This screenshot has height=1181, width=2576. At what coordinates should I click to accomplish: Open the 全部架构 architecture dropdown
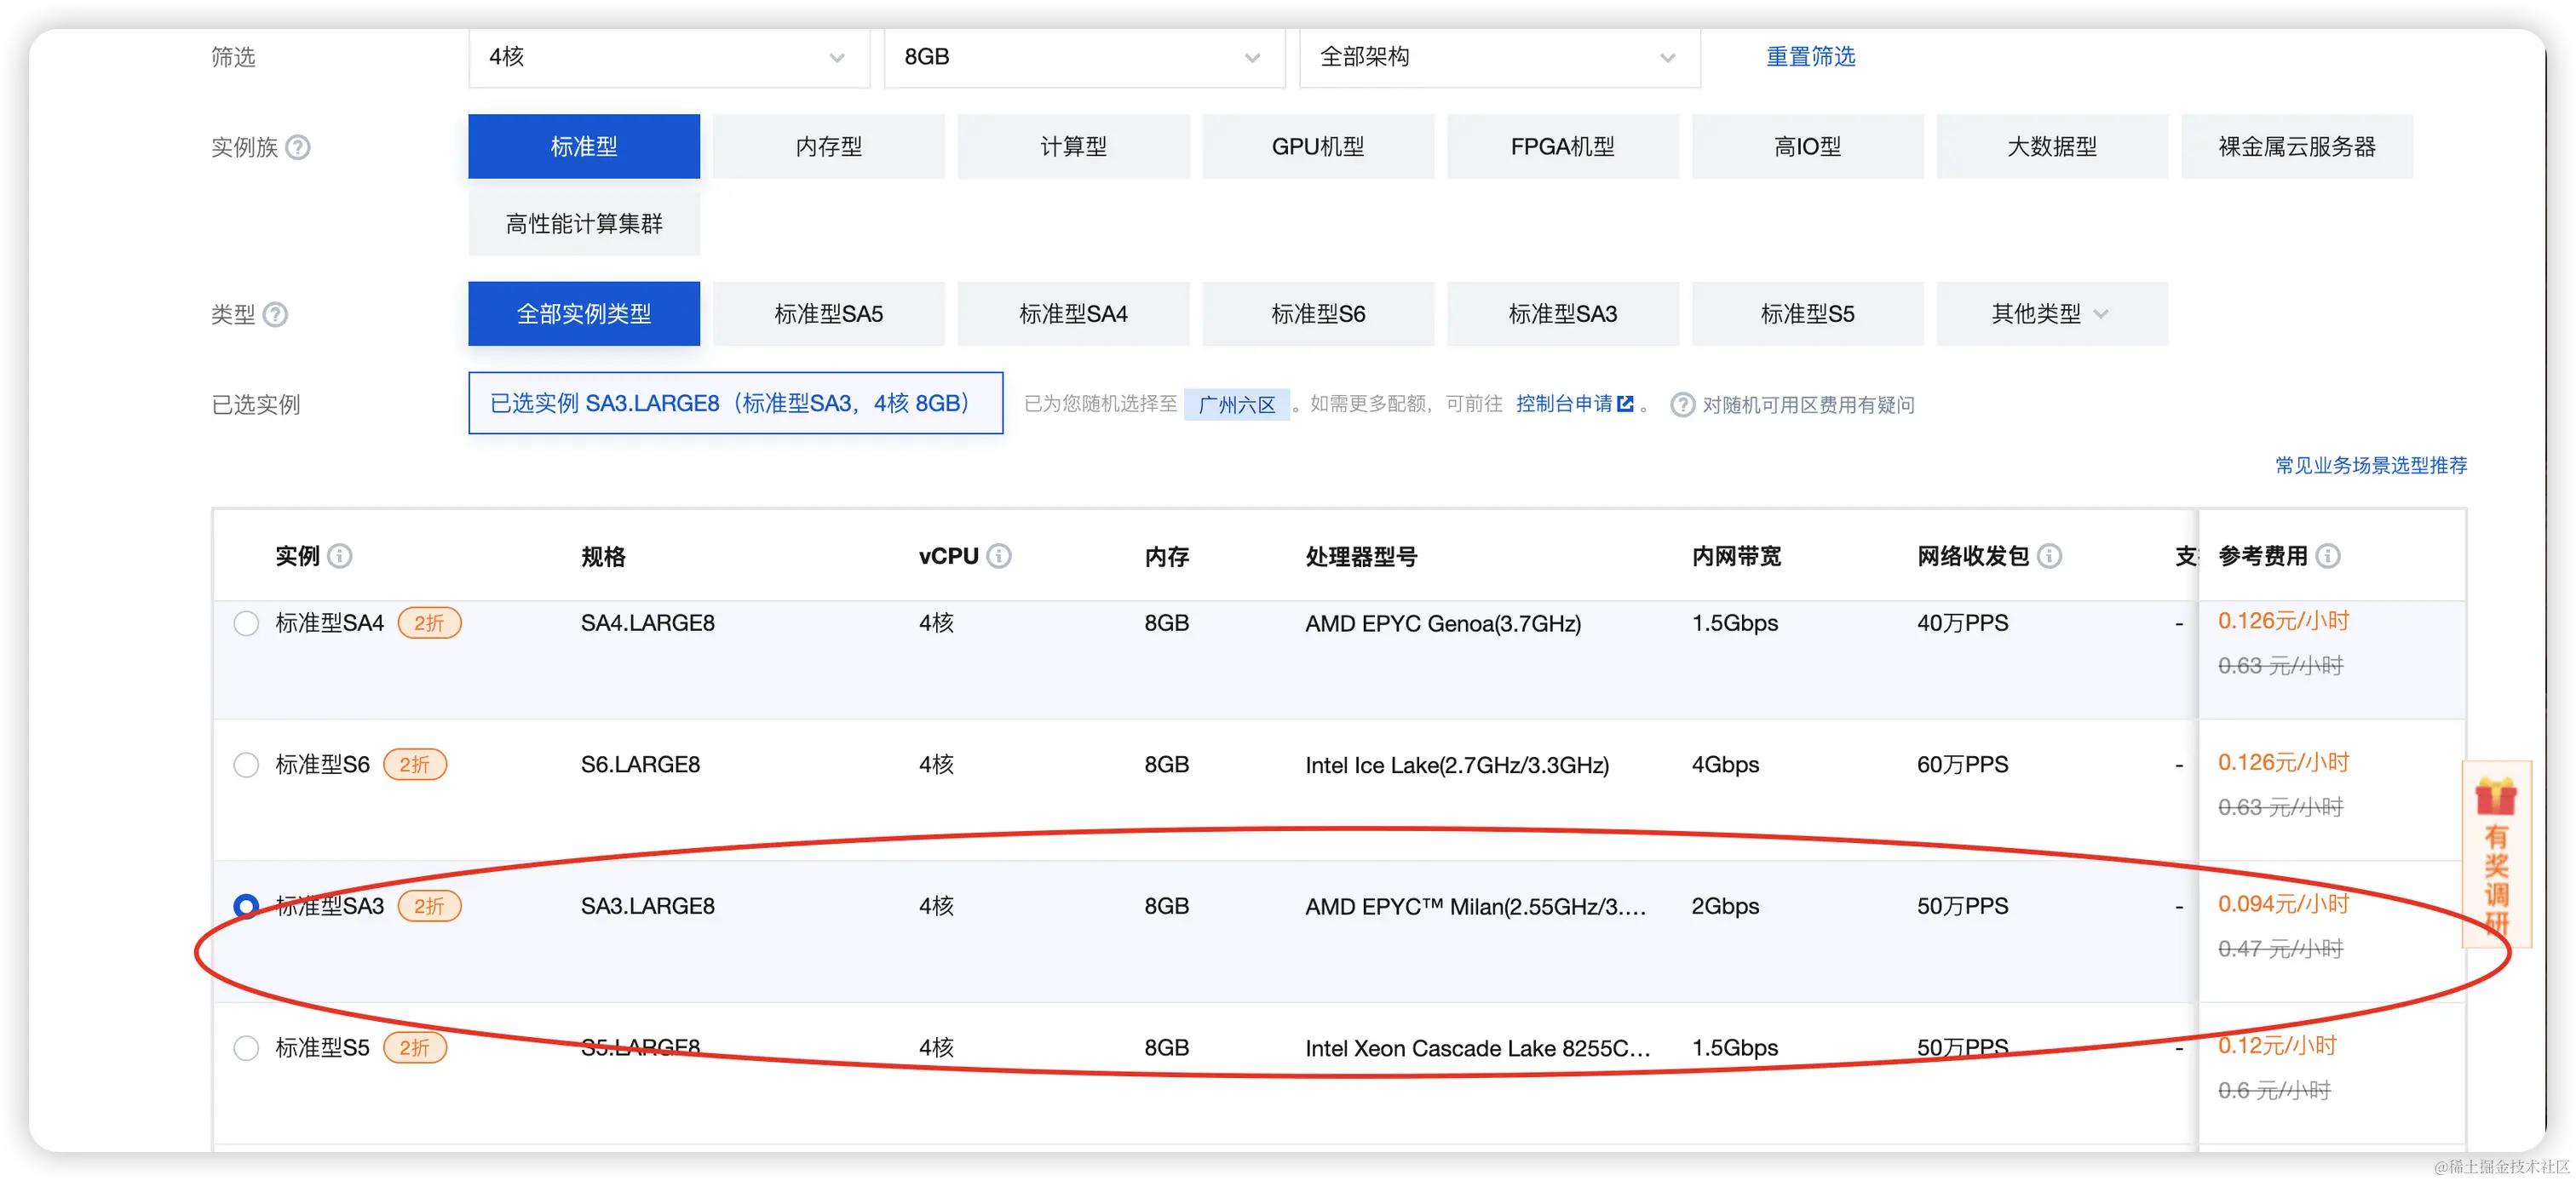[1498, 58]
